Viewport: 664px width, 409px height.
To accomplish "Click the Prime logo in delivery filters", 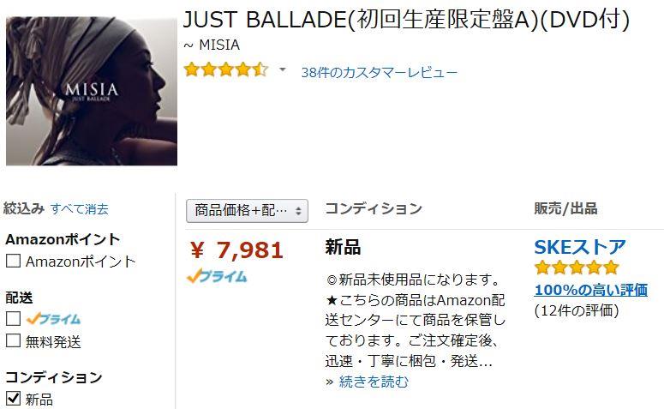I will coord(53,319).
